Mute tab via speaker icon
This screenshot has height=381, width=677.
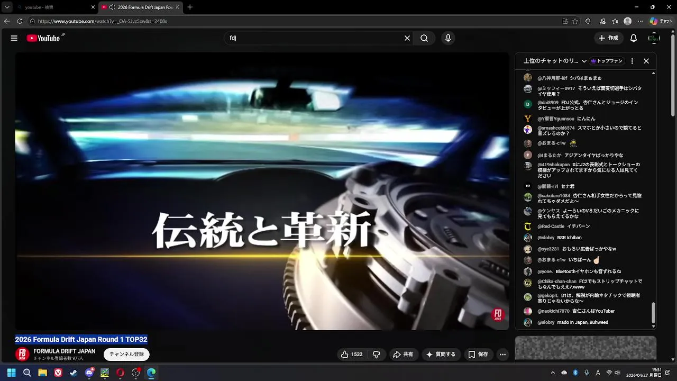(x=112, y=7)
